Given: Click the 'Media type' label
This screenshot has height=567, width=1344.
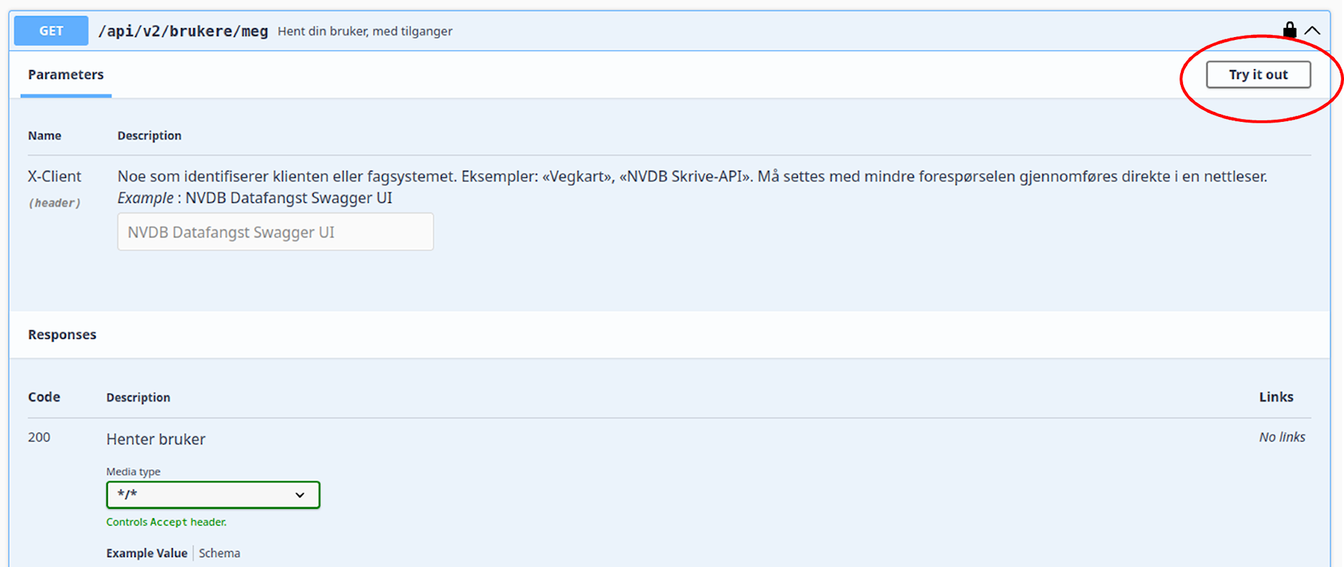Looking at the screenshot, I should pyautogui.click(x=133, y=472).
